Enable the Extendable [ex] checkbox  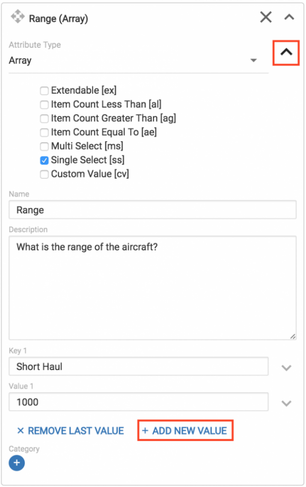click(45, 91)
